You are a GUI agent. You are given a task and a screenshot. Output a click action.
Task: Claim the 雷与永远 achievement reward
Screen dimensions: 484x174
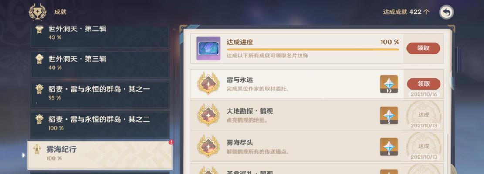pyautogui.click(x=423, y=84)
